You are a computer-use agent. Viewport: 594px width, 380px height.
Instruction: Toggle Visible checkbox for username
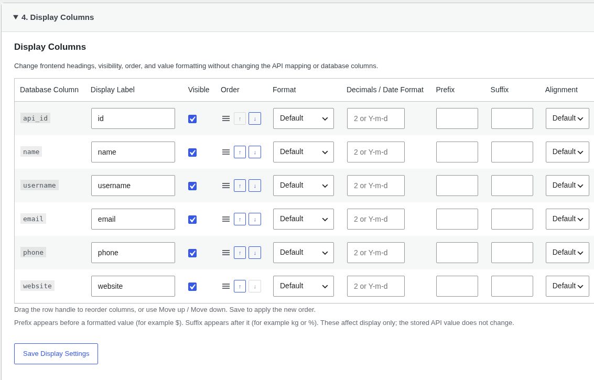pos(192,186)
